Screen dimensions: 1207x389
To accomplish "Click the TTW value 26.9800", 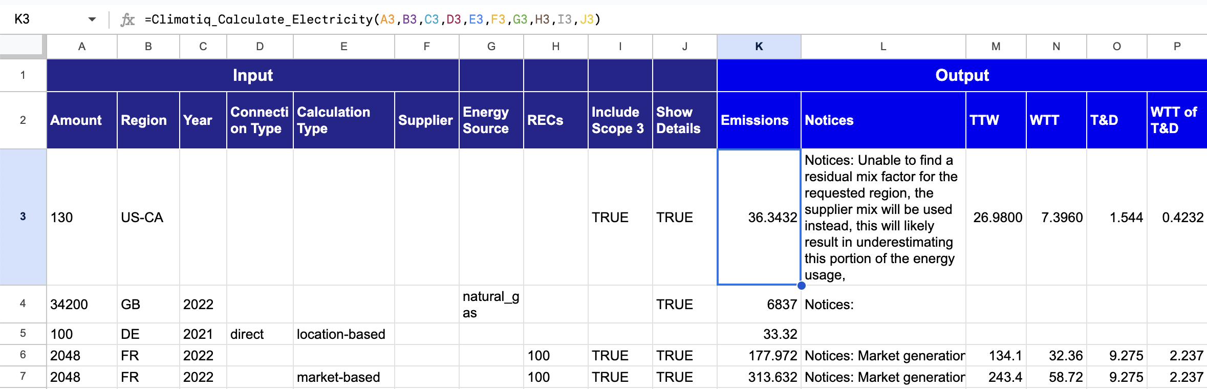I will click(996, 217).
